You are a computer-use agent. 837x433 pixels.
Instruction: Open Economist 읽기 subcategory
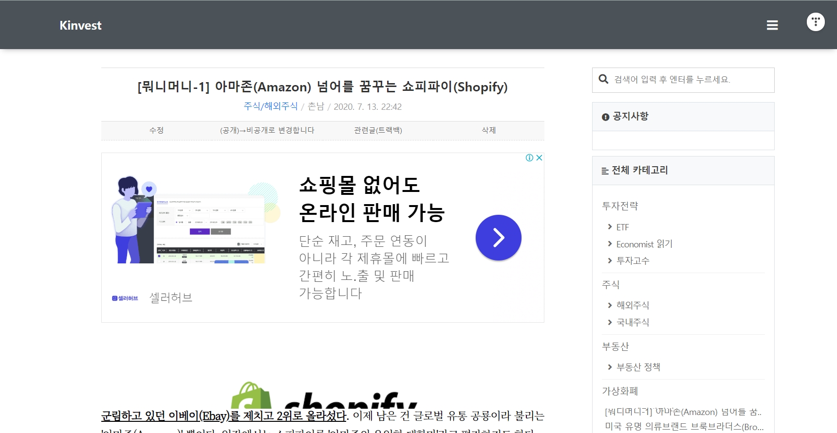(645, 244)
